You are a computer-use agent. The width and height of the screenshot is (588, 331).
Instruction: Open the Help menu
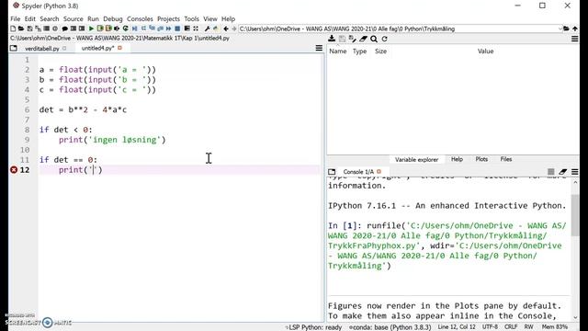coord(228,18)
